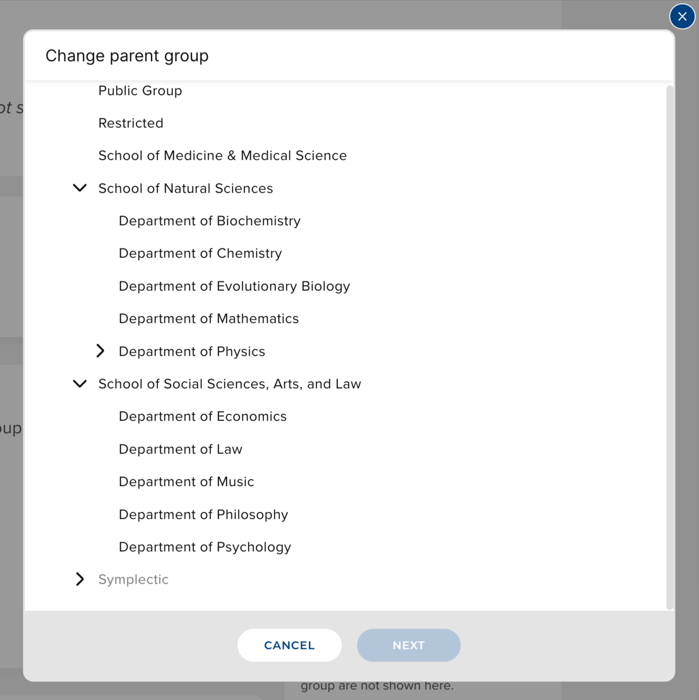Select Public Group as parent

point(140,91)
